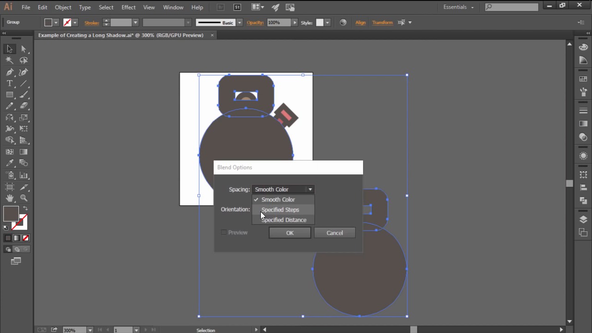Open the Spacing dropdown in Blend Options

point(284,189)
